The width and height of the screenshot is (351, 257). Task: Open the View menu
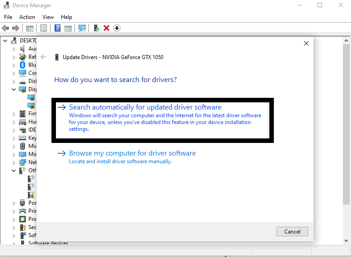[x=48, y=17]
